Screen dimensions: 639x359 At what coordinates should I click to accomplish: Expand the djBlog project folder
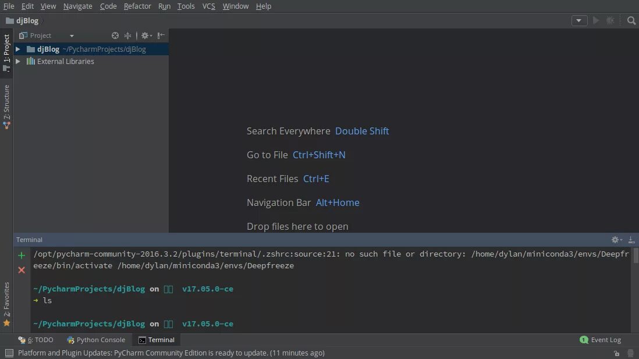click(18, 49)
